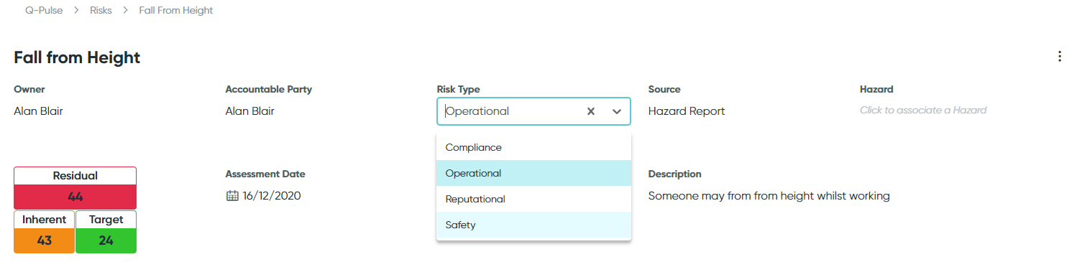Collapse the Risk Type dropdown chevron
This screenshot has width=1077, height=262.
click(616, 111)
